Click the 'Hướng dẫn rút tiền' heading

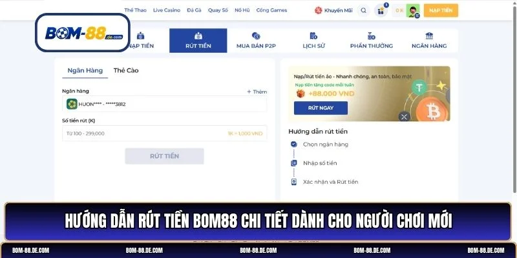click(x=318, y=132)
